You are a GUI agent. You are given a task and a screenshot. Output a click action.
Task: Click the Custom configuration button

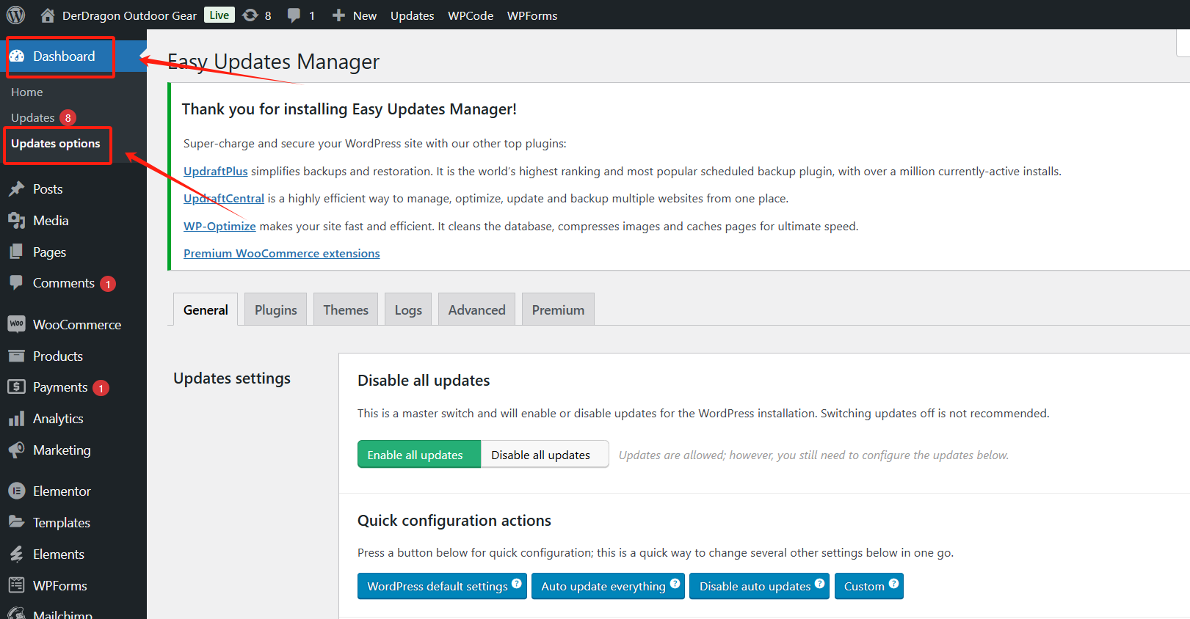pos(868,586)
